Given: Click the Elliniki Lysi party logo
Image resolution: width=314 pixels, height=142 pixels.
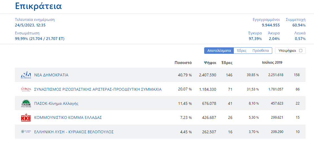Looking at the screenshot, I should pyautogui.click(x=26, y=132).
